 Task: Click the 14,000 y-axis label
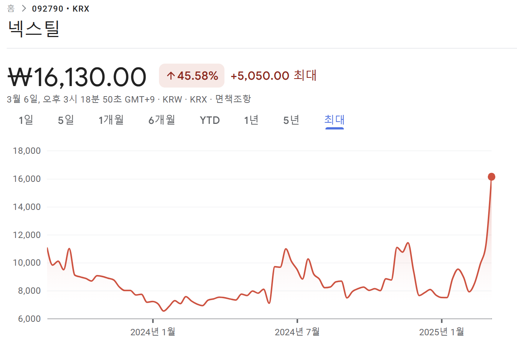[x=27, y=207]
